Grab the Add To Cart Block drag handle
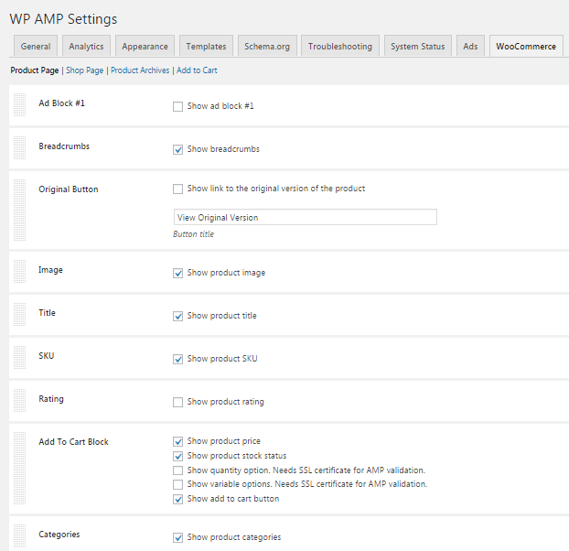 (x=19, y=469)
